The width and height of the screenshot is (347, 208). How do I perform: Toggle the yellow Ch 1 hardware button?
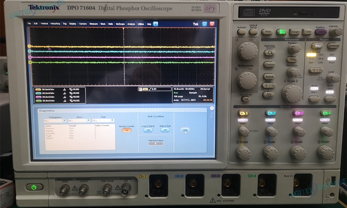coord(243,113)
